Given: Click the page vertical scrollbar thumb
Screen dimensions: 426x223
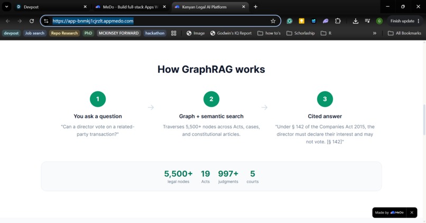Looking at the screenshot, I should coord(424,119).
